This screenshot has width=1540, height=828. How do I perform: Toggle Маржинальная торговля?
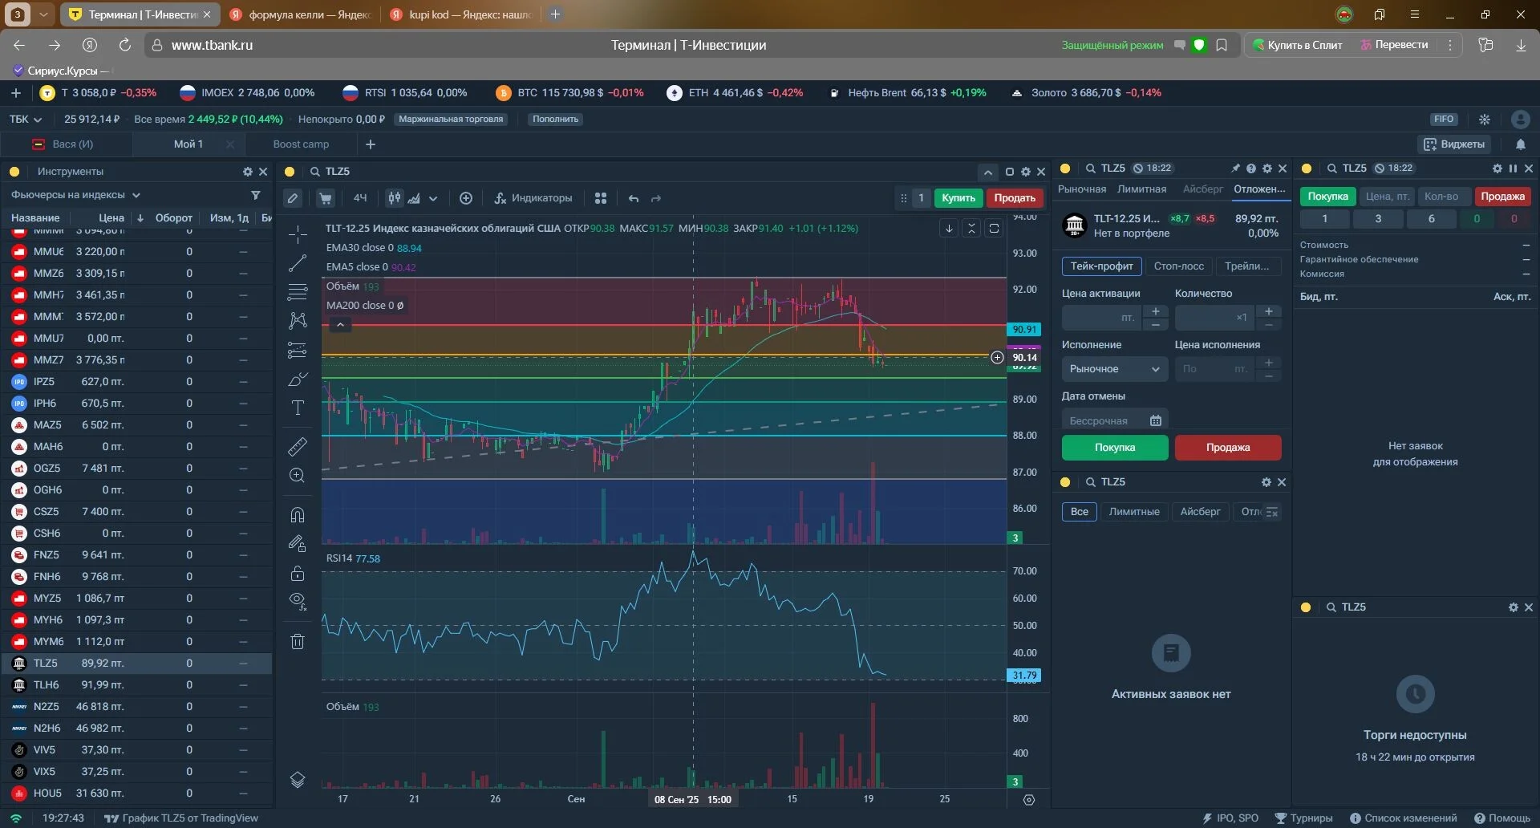[x=451, y=119]
